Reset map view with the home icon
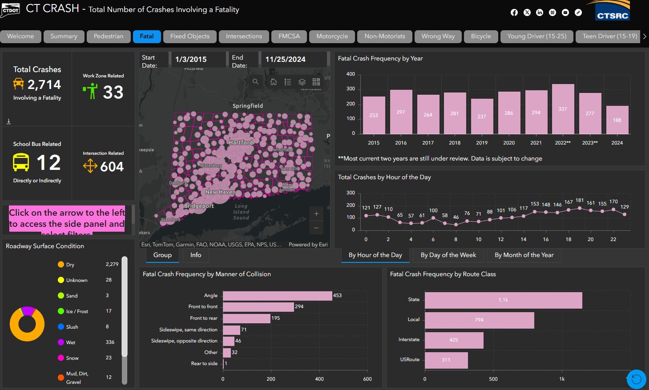Image resolution: width=649 pixels, height=390 pixels. pyautogui.click(x=273, y=82)
